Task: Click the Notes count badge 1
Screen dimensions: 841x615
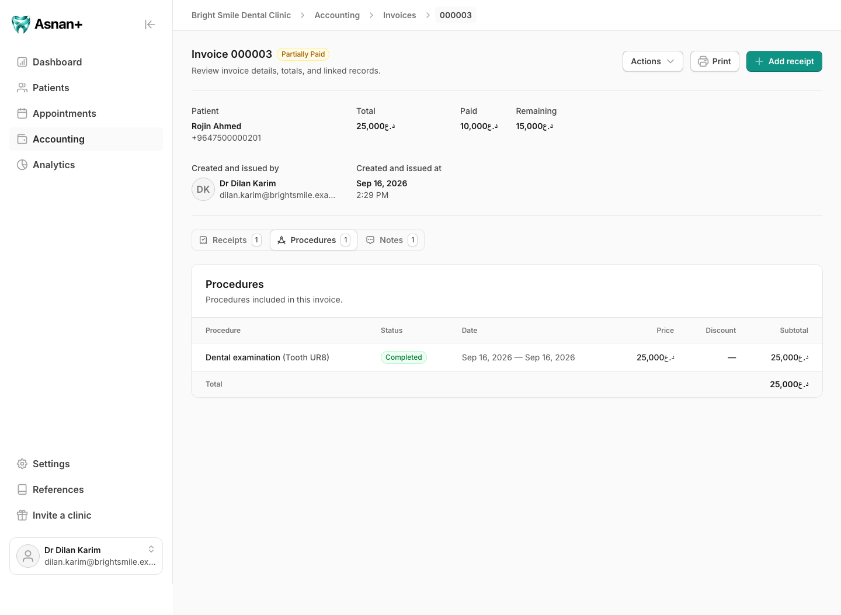Action: [413, 240]
